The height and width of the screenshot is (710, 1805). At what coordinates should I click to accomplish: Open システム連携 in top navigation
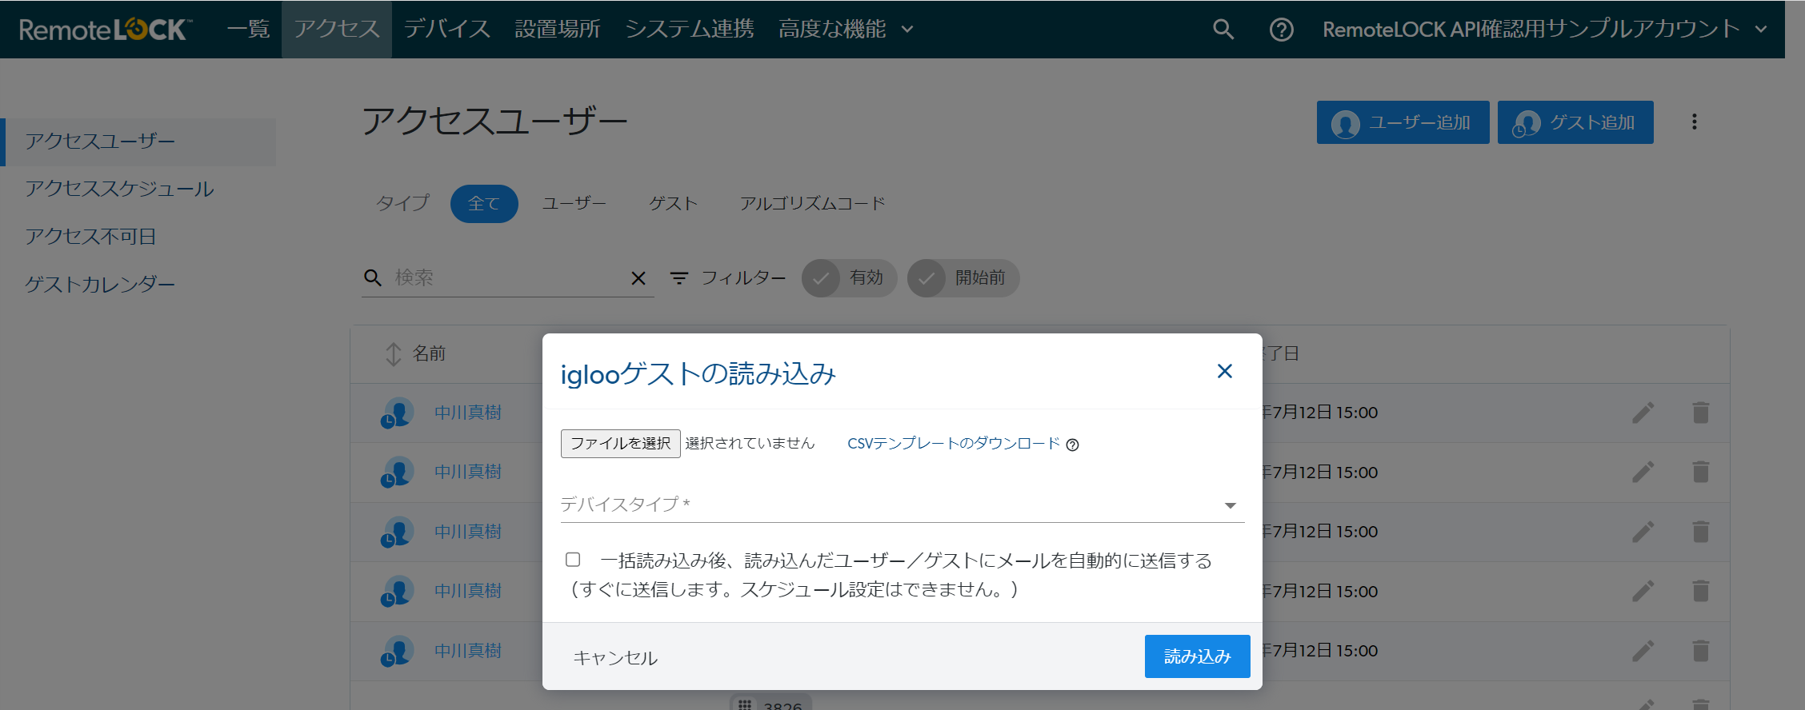pyautogui.click(x=689, y=30)
